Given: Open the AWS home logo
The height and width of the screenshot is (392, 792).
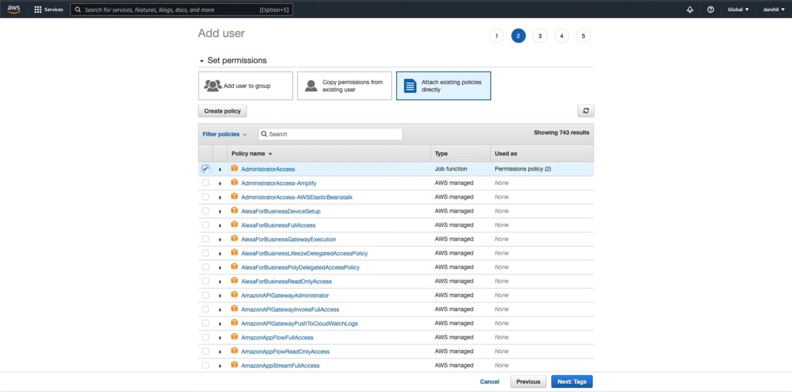Looking at the screenshot, I should (14, 9).
